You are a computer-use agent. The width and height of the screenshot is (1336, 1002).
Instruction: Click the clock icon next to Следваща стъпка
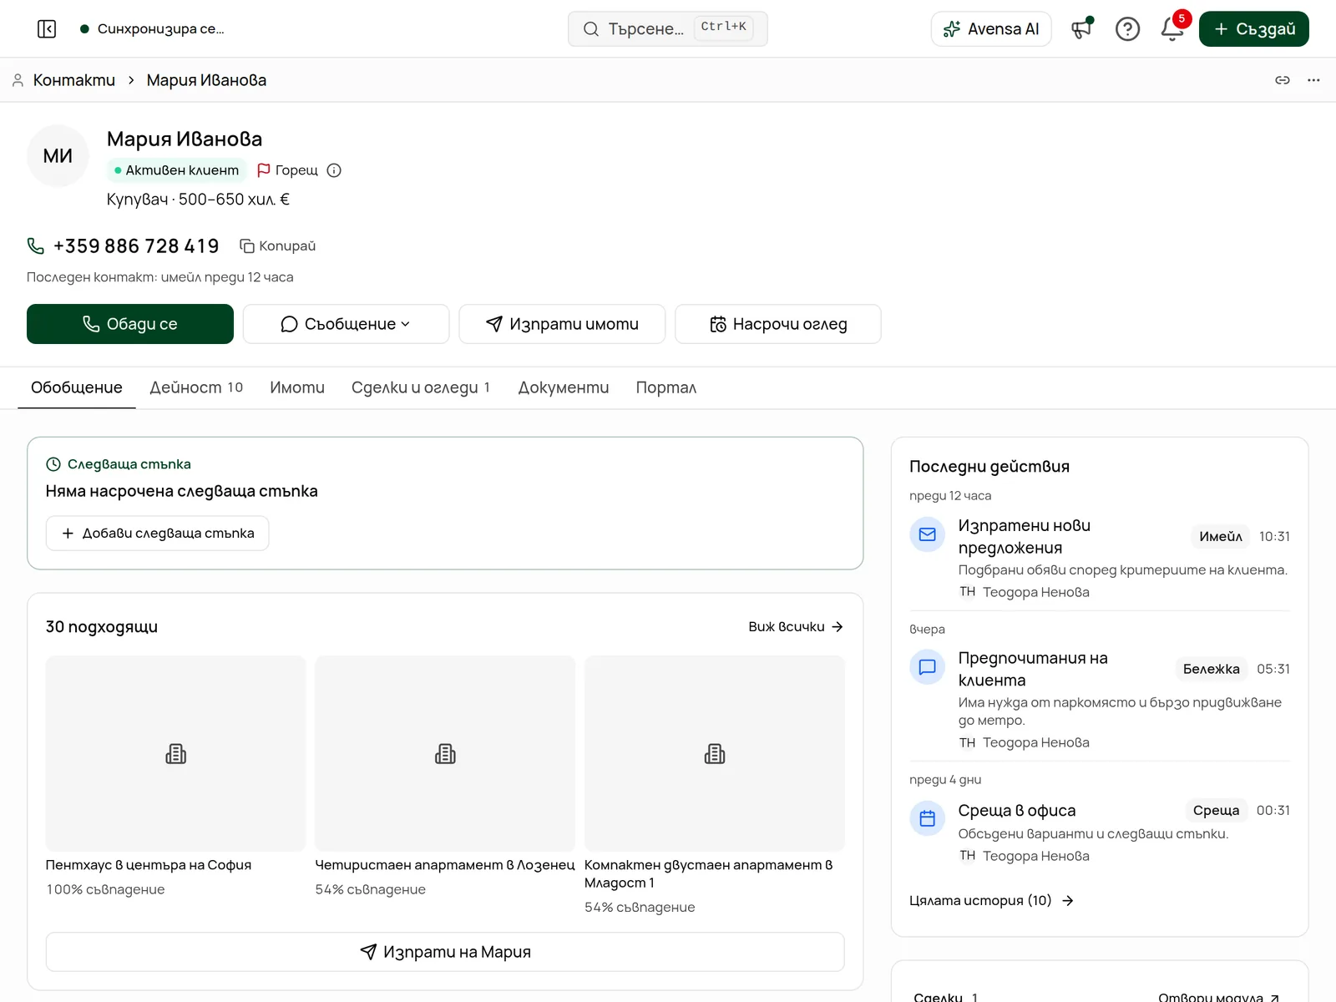(53, 464)
